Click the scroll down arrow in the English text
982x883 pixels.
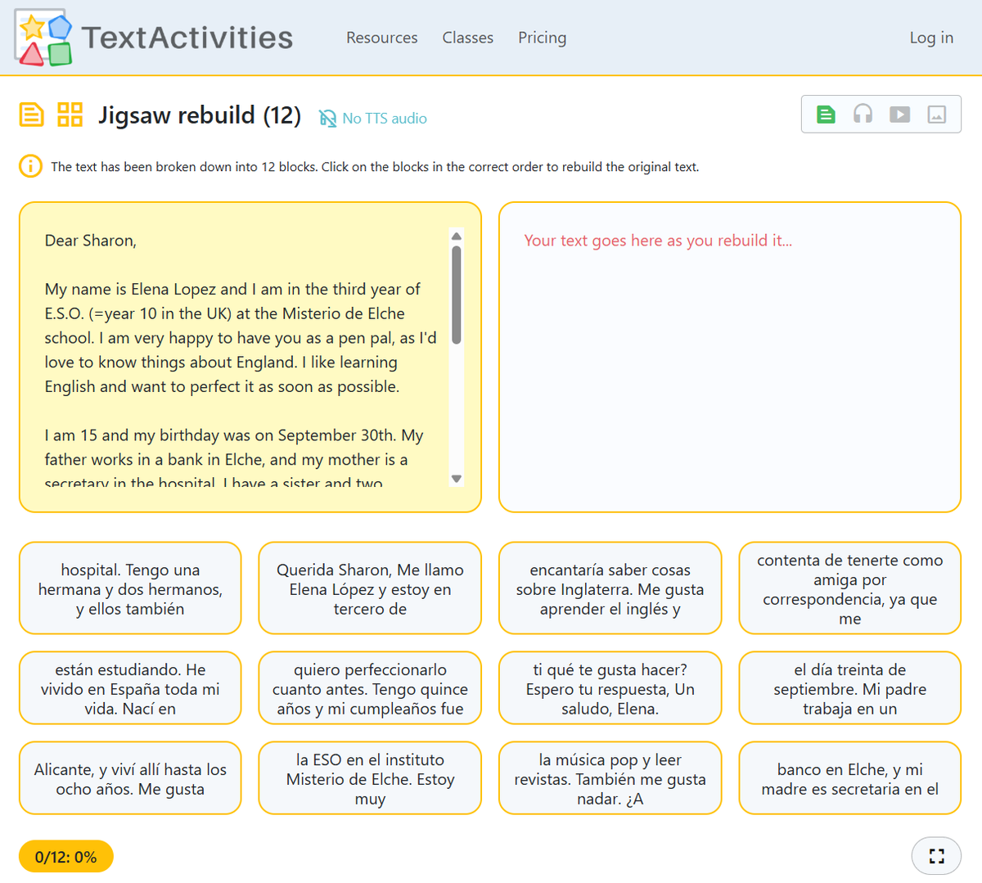pos(457,479)
